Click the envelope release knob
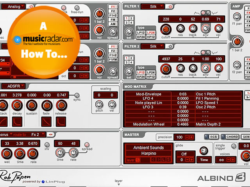 coord(61,105)
